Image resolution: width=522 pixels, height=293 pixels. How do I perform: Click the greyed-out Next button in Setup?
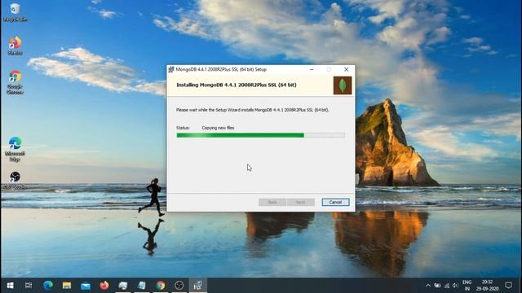[x=301, y=202]
